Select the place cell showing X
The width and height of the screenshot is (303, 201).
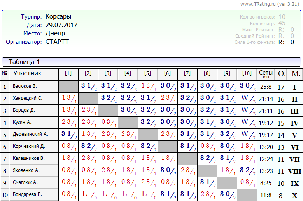pyautogui.click(x=294, y=195)
